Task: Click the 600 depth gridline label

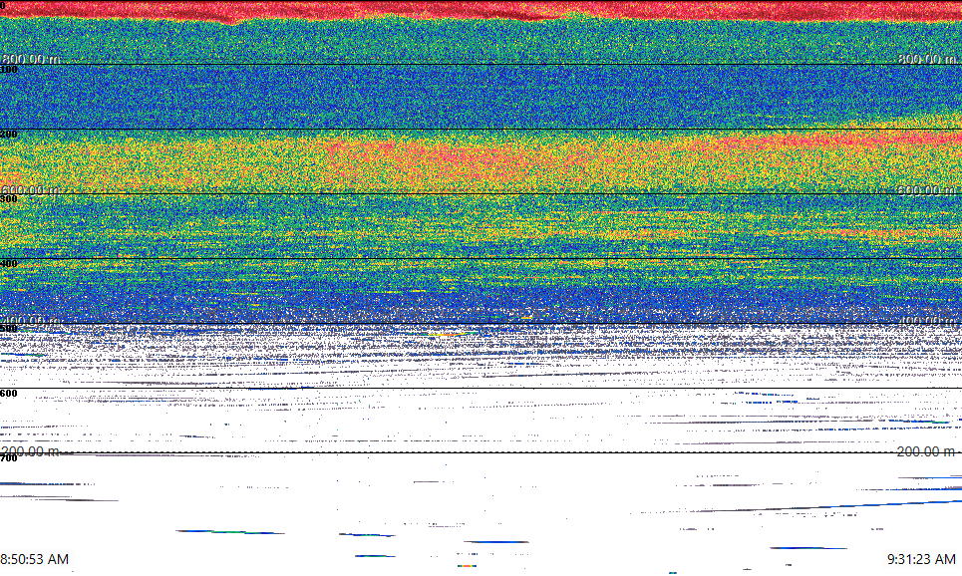Action: click(9, 394)
